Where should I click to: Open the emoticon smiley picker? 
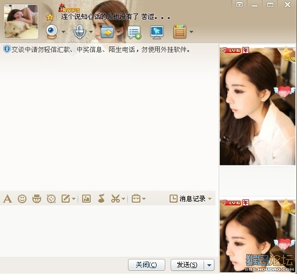click(22, 199)
